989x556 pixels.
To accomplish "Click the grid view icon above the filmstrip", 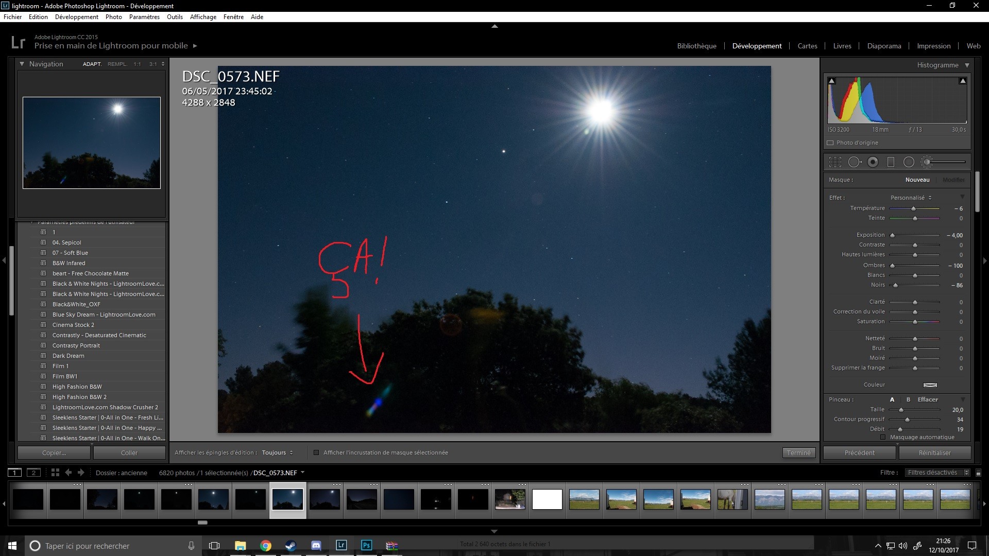I will (55, 473).
